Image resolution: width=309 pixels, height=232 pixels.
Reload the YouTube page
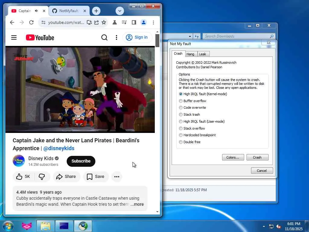coord(31,22)
